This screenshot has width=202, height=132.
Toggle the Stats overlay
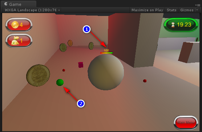tap(171, 10)
